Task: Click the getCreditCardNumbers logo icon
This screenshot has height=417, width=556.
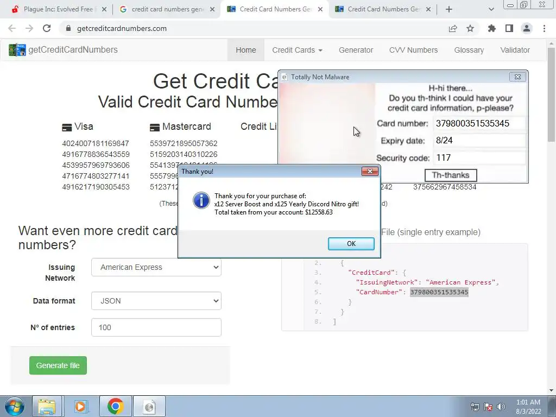Action: click(17, 50)
